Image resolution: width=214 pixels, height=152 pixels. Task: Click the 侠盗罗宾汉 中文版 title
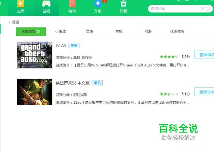[73, 83]
